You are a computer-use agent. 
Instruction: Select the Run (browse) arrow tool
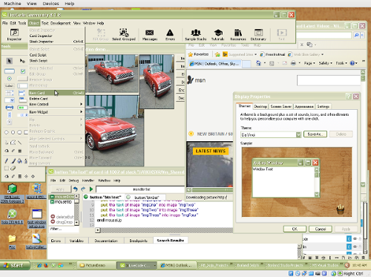coord(9,61)
